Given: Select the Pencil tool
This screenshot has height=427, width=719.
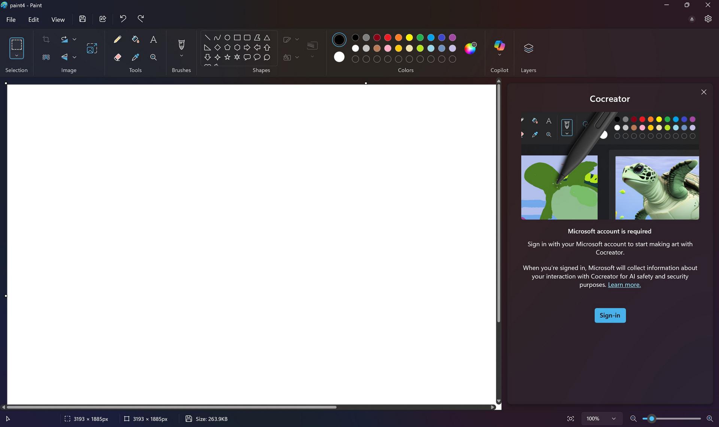Looking at the screenshot, I should (x=118, y=39).
